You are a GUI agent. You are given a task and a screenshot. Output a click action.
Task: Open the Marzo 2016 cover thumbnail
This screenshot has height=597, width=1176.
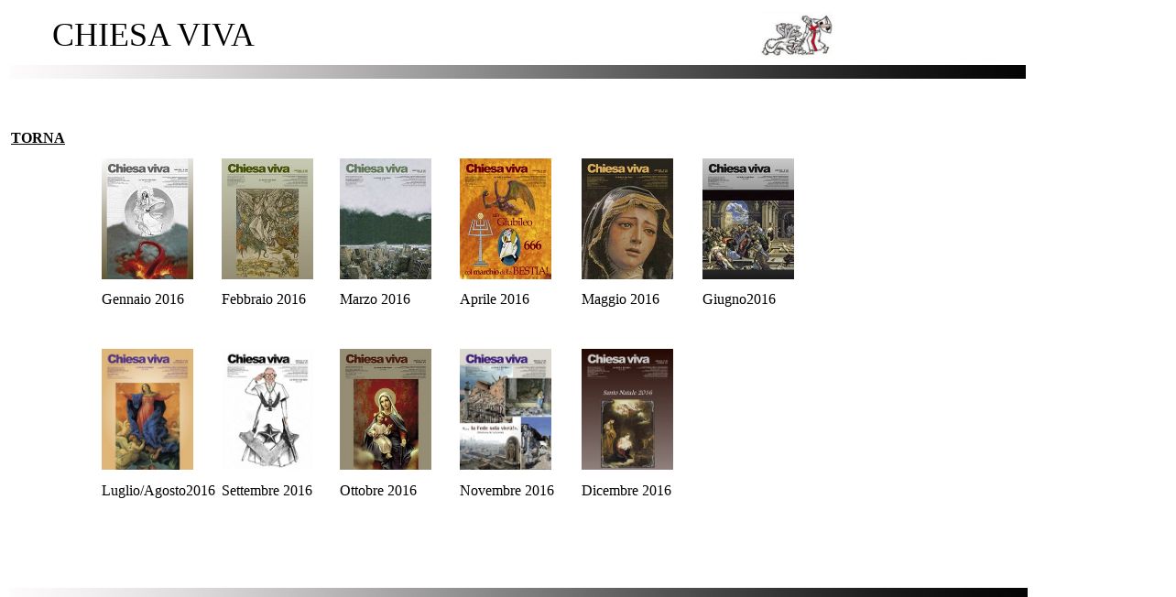[386, 219]
